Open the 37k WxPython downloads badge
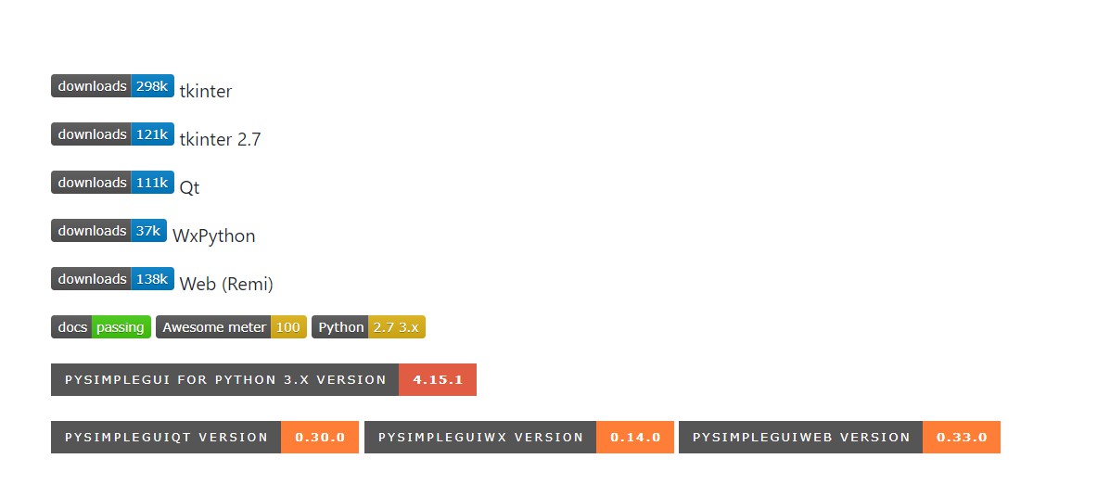The image size is (1110, 484). 108,231
